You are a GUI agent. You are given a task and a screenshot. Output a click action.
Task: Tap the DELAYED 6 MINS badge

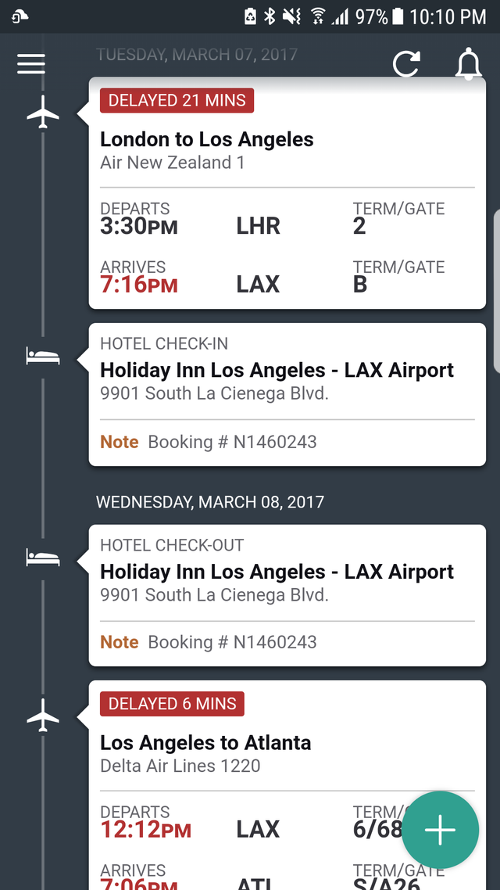pos(173,704)
